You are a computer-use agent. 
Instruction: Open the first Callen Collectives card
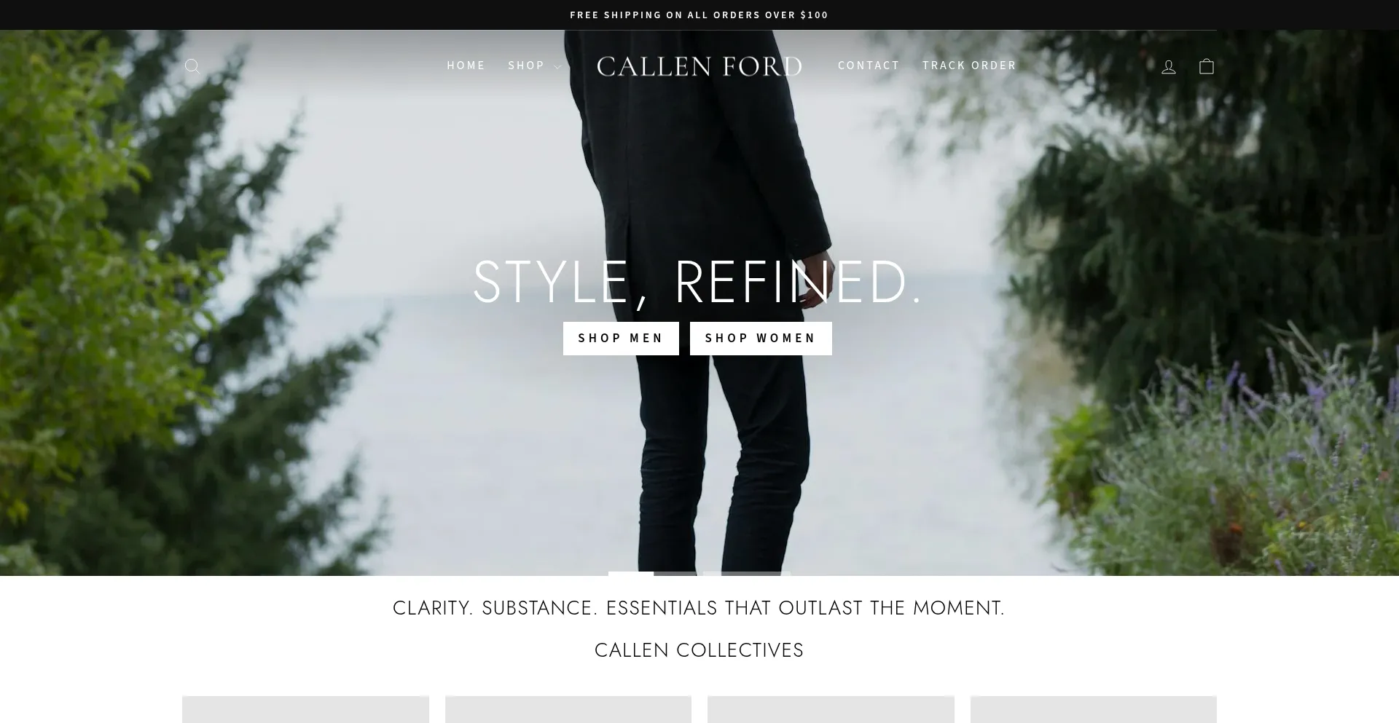(x=305, y=709)
